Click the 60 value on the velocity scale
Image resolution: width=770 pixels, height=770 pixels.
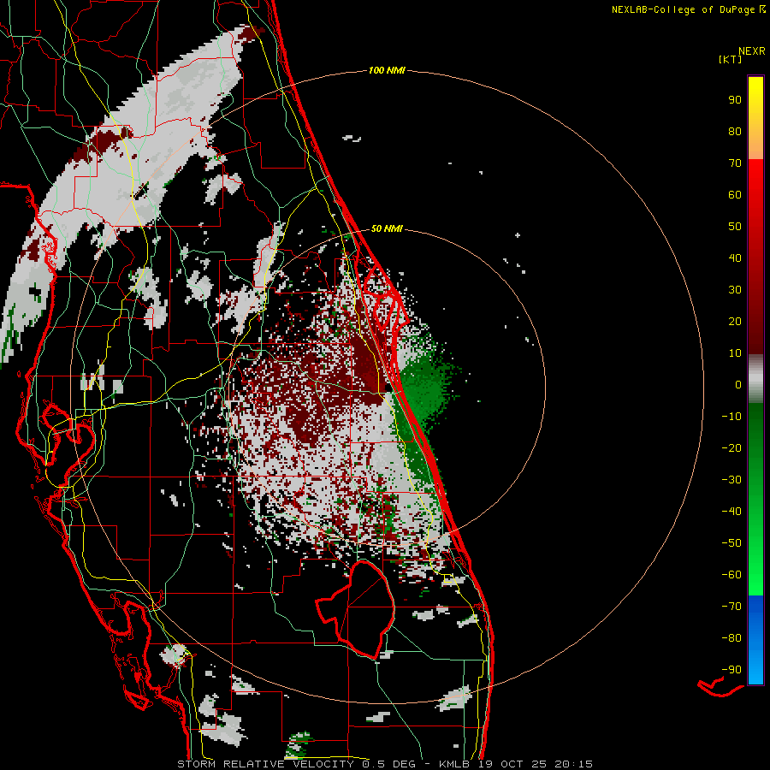point(735,195)
